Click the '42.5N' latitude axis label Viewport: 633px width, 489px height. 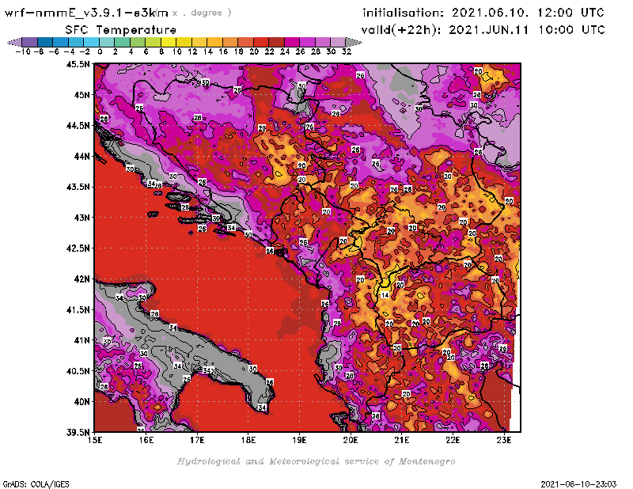click(x=78, y=248)
